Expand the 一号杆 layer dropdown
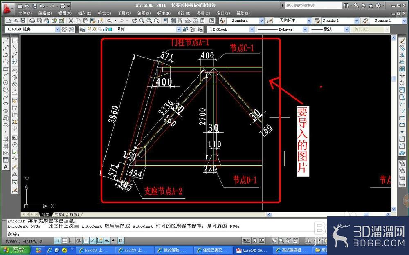The width and height of the screenshot is (409, 255). tap(179, 29)
